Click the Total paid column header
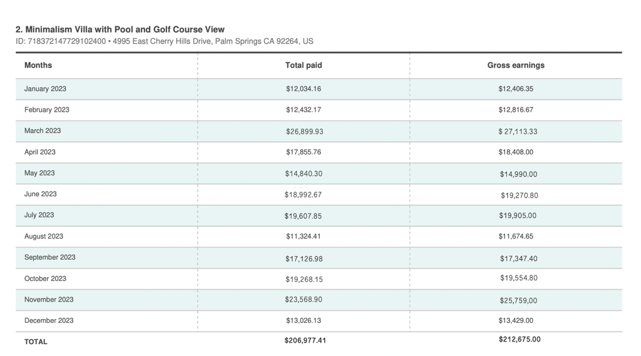 (x=304, y=66)
